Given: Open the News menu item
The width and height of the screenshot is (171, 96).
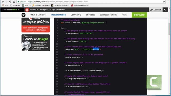Looking at the screenshot, I should (x=124, y=15).
